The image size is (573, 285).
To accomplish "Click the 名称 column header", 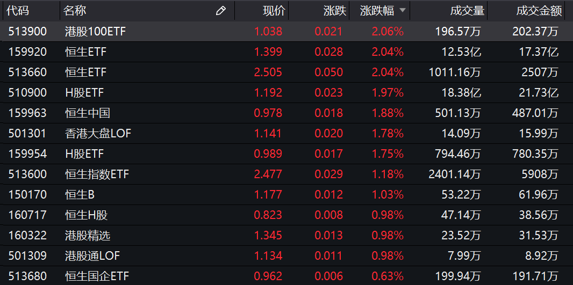I will click(75, 11).
